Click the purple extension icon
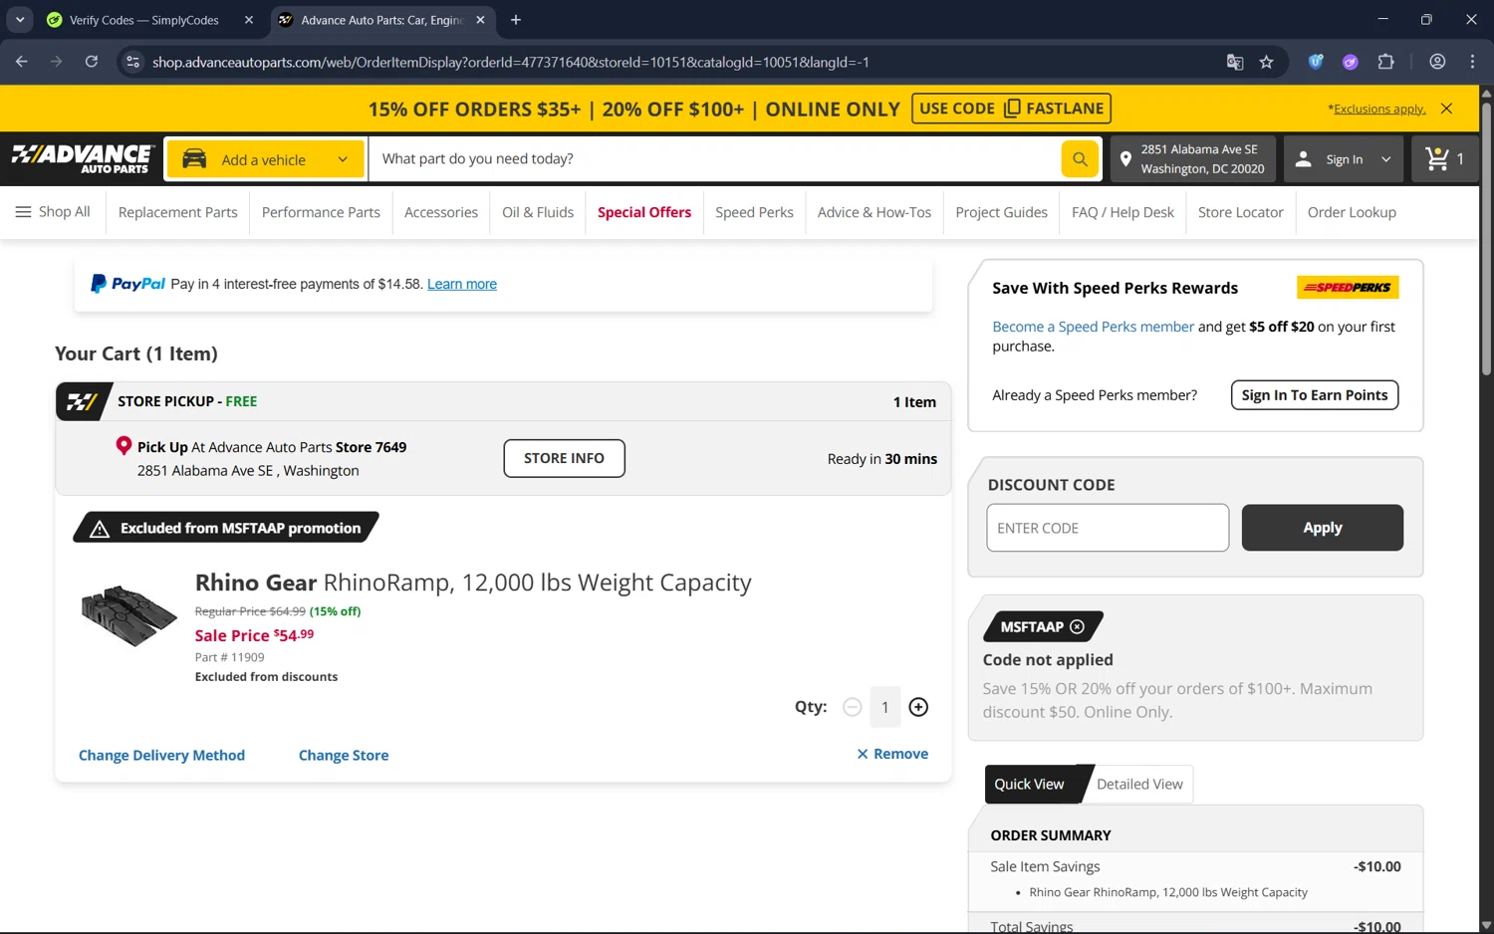This screenshot has height=934, width=1494. click(x=1351, y=62)
